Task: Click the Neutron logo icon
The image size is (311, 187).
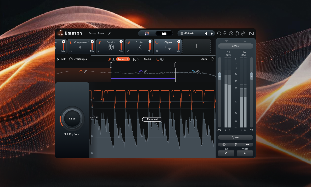Action: click(x=60, y=33)
